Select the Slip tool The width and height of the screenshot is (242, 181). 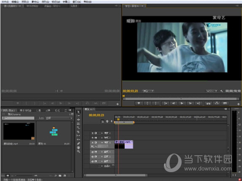point(79,135)
